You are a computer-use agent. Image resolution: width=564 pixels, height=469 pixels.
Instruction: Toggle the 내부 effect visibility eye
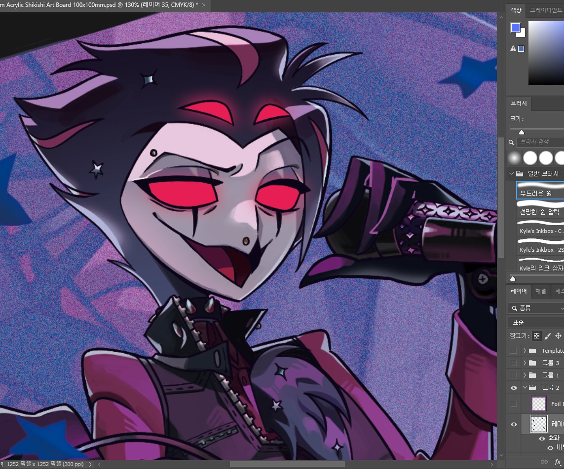point(550,447)
